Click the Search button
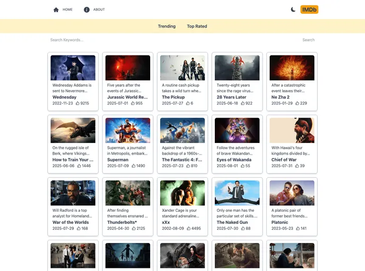365x271 pixels. pos(308,40)
